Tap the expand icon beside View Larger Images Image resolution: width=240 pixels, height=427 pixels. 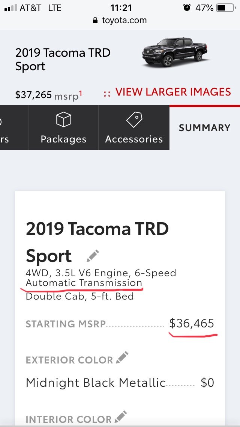click(107, 94)
